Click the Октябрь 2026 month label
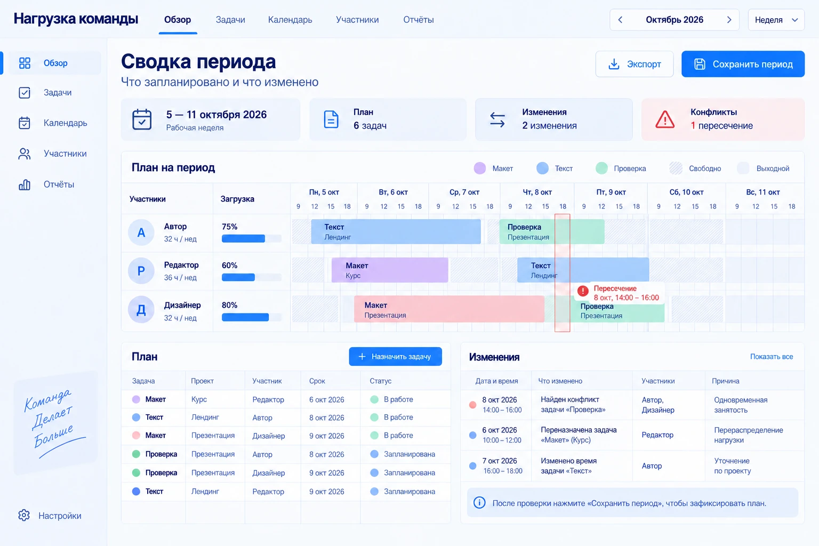The width and height of the screenshot is (819, 546). click(x=675, y=20)
